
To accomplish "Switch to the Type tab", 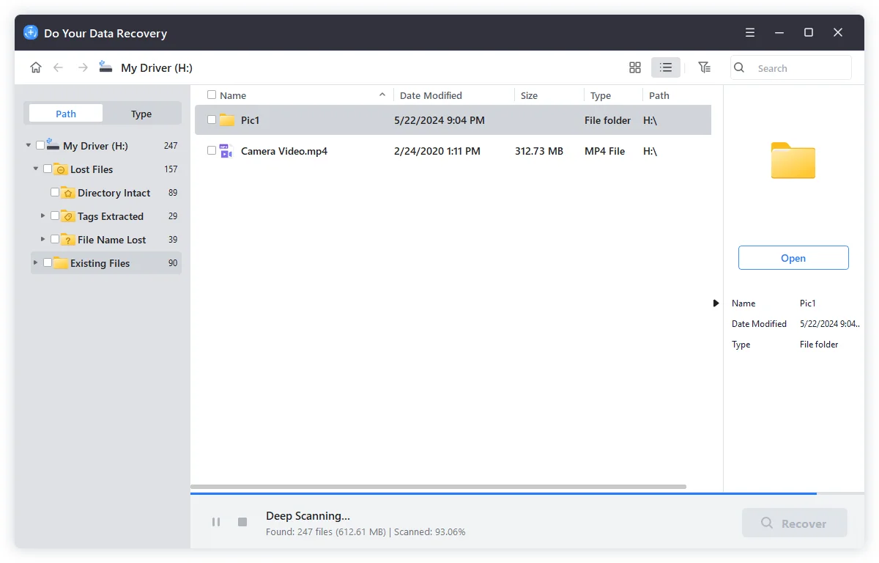I will [141, 113].
